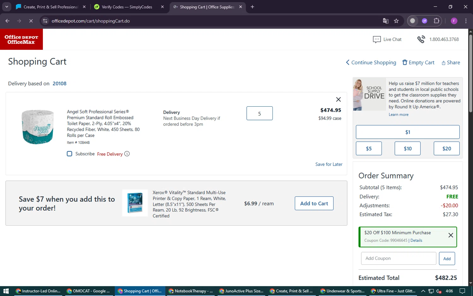The height and width of the screenshot is (296, 473).
Task: Click the purple extension icon in toolbar
Action: pos(424,21)
